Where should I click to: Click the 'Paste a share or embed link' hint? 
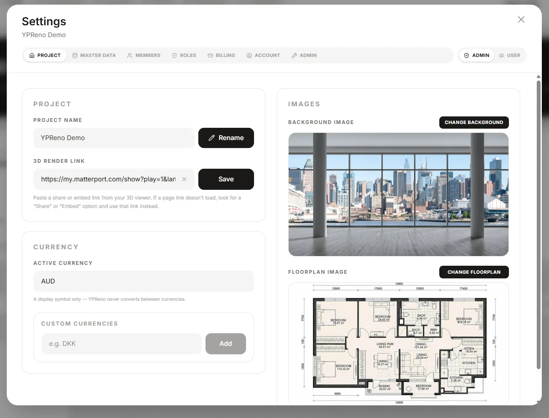tap(137, 202)
